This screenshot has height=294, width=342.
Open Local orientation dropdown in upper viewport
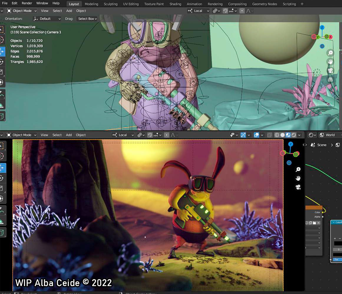pos(199,11)
